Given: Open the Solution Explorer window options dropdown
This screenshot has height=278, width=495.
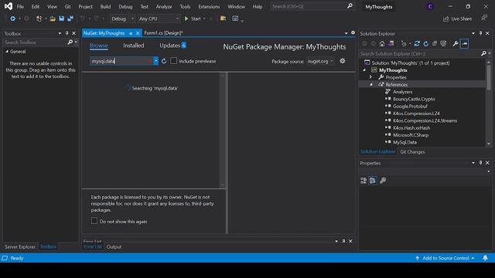Looking at the screenshot, I should pyautogui.click(x=473, y=33).
